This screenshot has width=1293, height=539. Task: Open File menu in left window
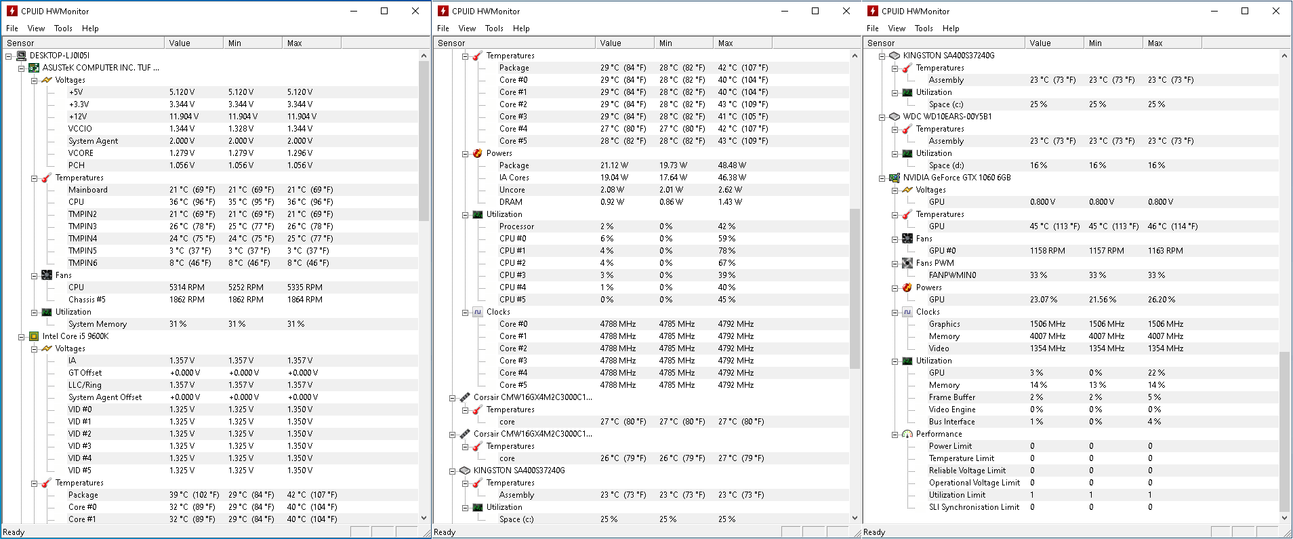(x=12, y=28)
